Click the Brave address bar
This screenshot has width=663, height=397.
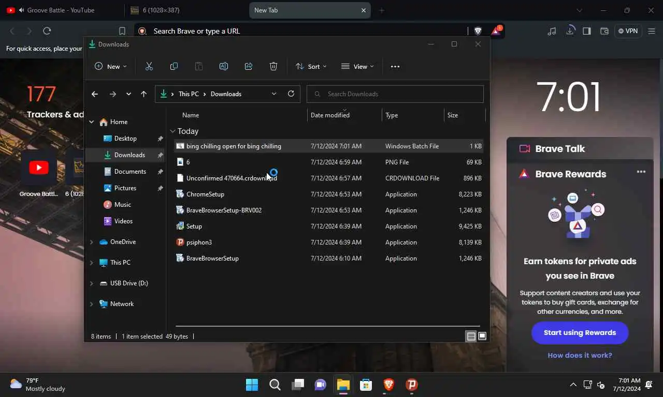point(300,31)
